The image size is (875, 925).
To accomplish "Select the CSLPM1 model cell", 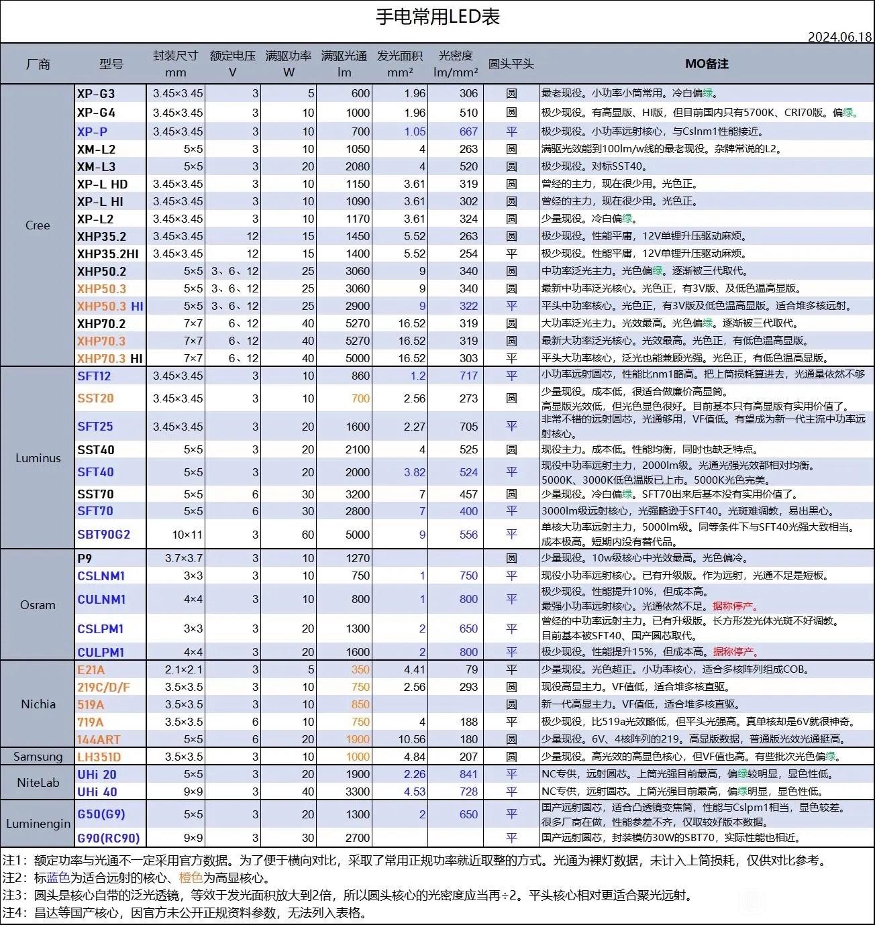I will [111, 629].
